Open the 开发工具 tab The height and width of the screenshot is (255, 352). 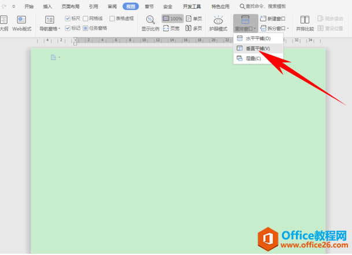(x=192, y=6)
